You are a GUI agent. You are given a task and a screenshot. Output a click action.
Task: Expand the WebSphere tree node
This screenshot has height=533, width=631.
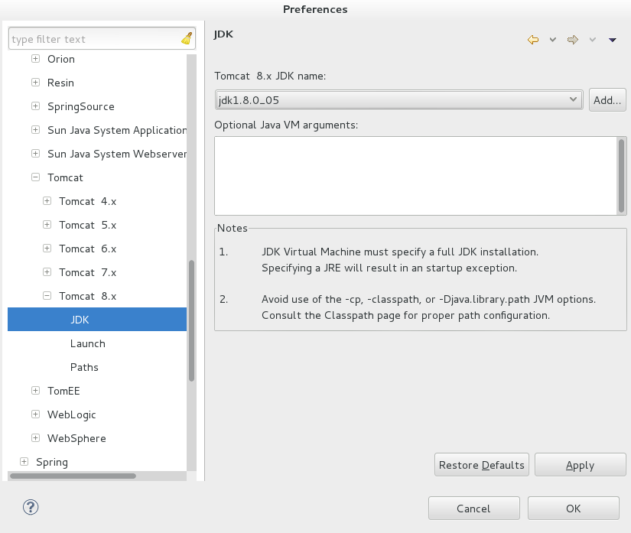tap(35, 438)
